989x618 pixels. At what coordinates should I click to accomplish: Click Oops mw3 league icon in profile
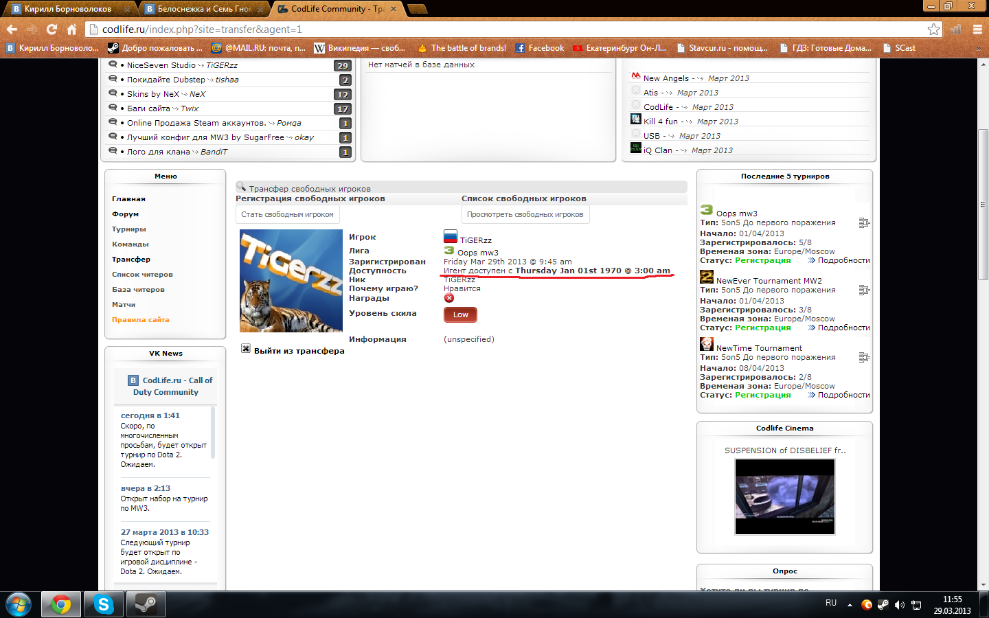[x=449, y=251]
